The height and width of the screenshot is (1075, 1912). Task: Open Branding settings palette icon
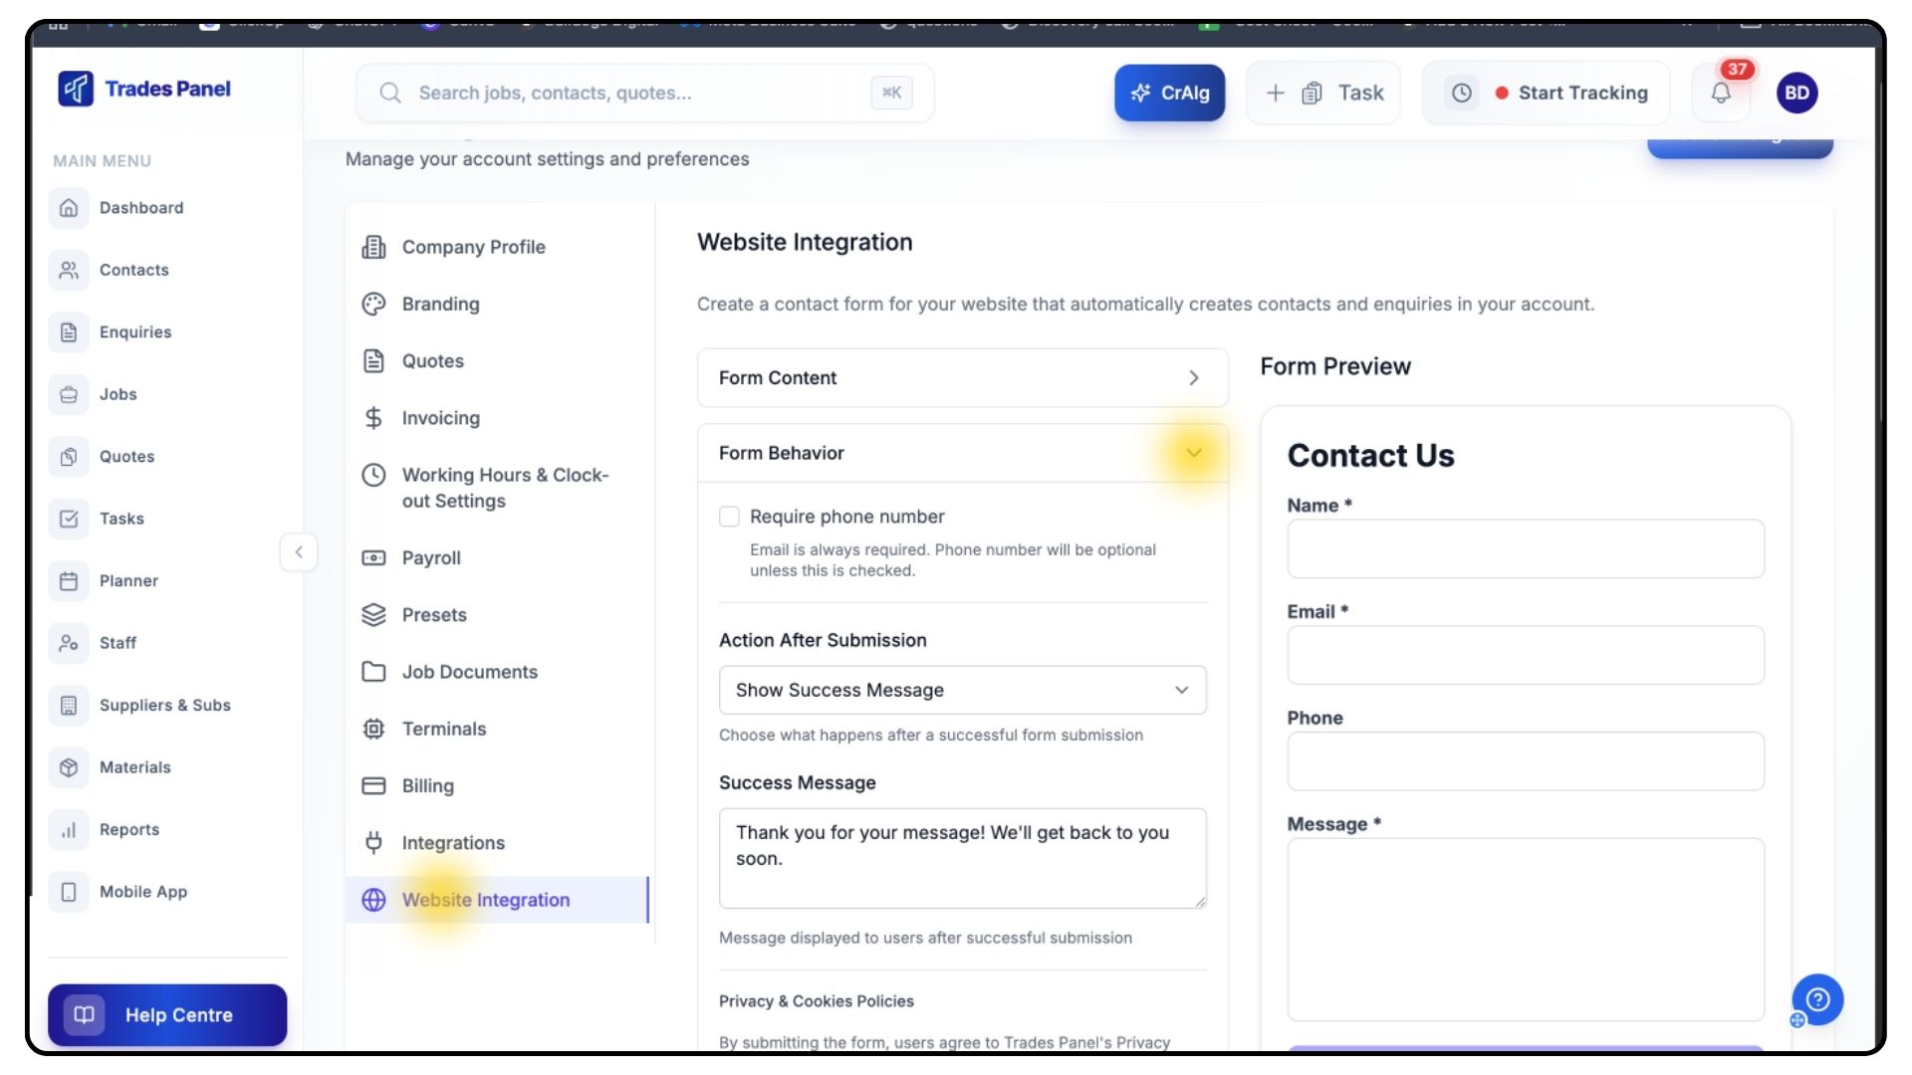point(373,305)
